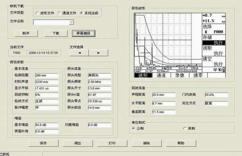Click the 打印 print button
The height and width of the screenshot is (156, 242).
coord(112,143)
